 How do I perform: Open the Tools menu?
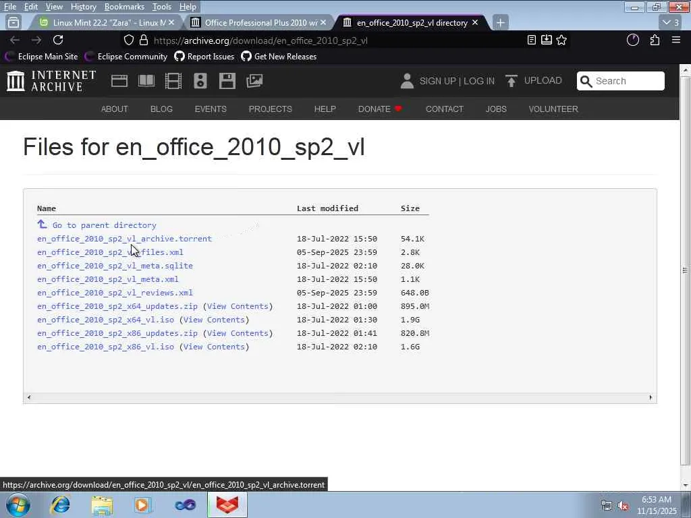pos(162,7)
